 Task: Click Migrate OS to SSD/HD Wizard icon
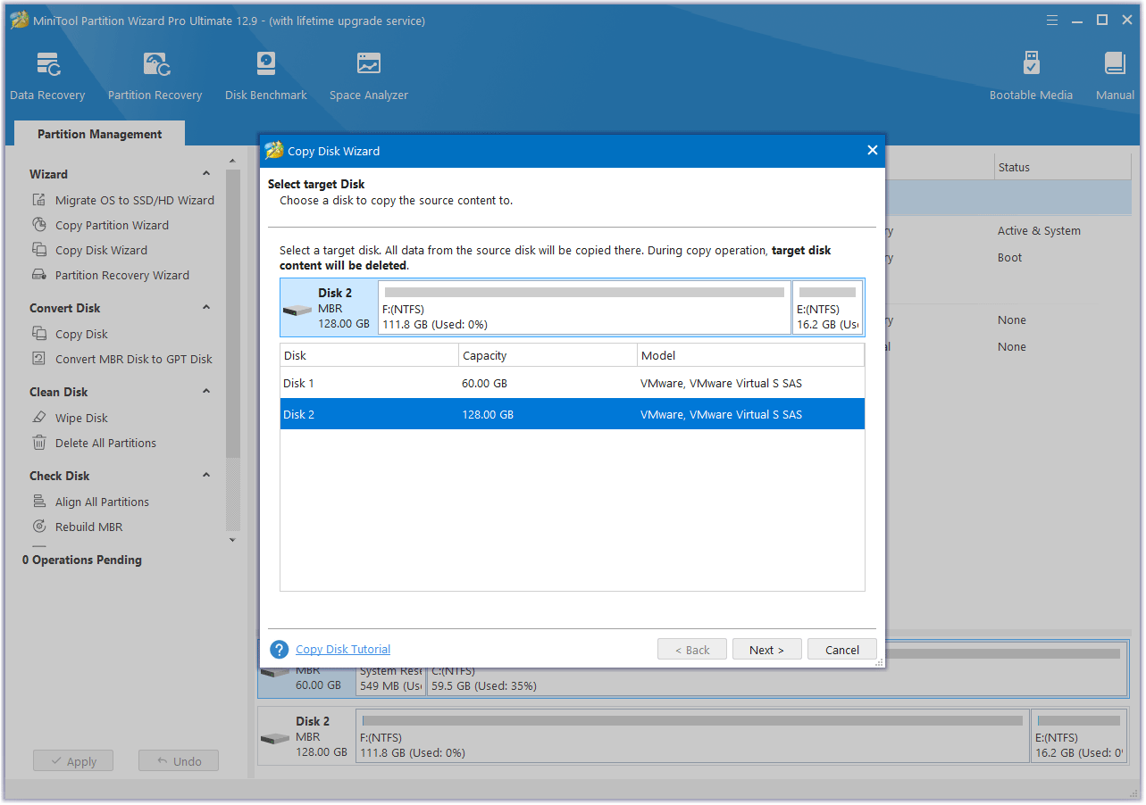tap(39, 200)
